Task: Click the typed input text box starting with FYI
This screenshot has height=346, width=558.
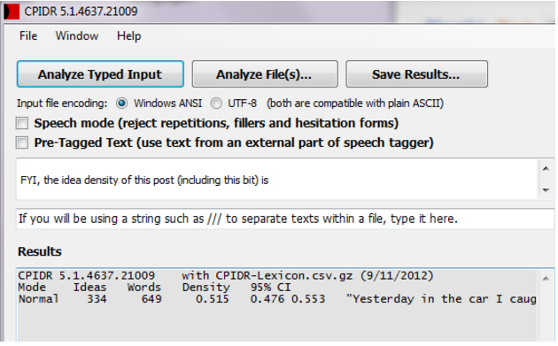Action: coord(277,180)
